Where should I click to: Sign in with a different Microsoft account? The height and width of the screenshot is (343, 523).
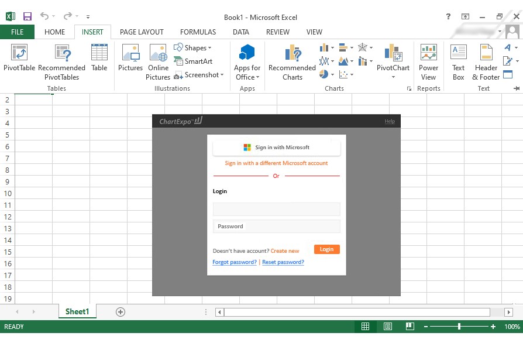pyautogui.click(x=276, y=163)
